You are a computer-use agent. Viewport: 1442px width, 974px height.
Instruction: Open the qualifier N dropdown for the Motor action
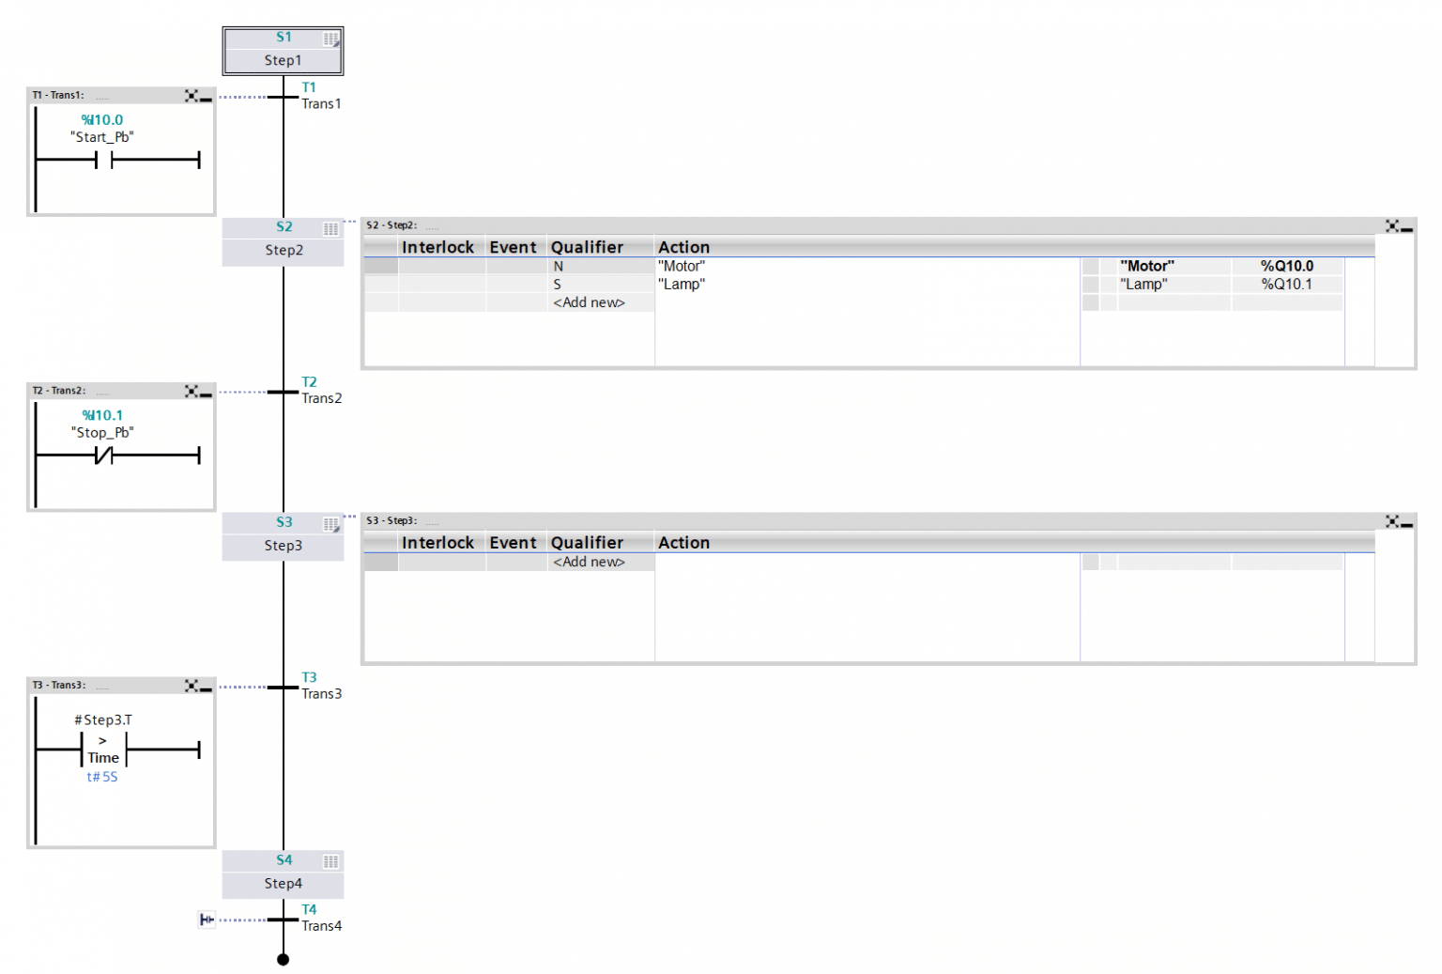tap(558, 266)
